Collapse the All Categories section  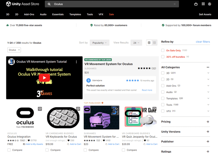click(208, 67)
